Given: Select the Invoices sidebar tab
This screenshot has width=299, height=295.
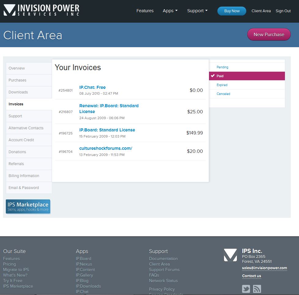Looking at the screenshot, I should (29, 104).
